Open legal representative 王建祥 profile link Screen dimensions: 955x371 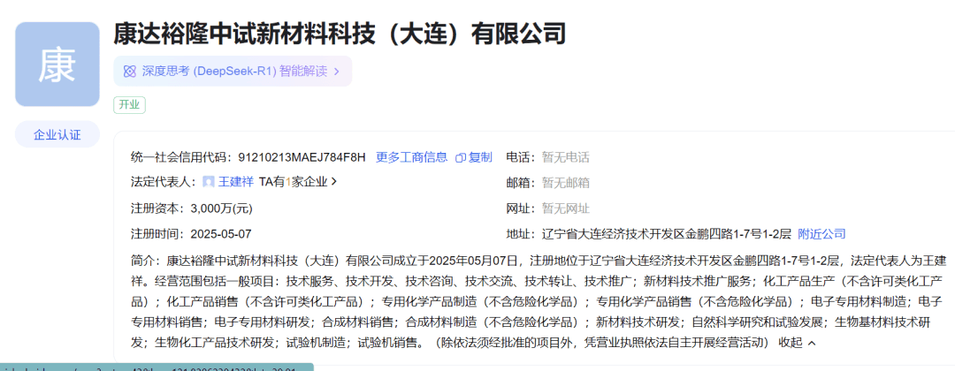[x=236, y=182]
